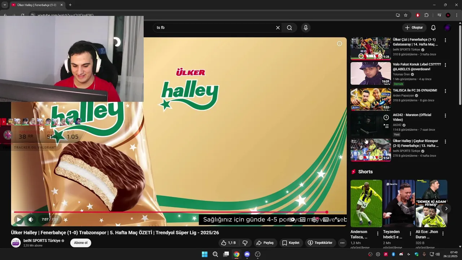Save the video with Kaydet

pyautogui.click(x=291, y=243)
